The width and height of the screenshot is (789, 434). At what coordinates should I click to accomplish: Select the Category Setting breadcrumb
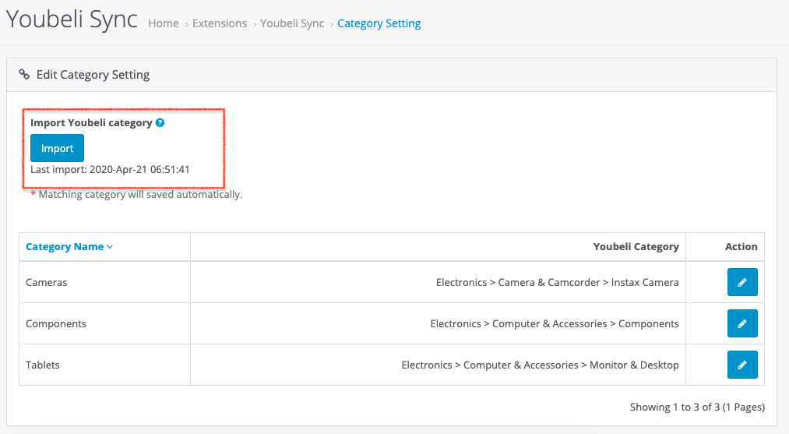[379, 23]
